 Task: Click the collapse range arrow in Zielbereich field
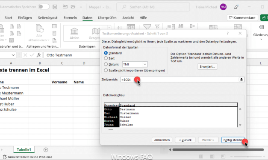point(241,80)
